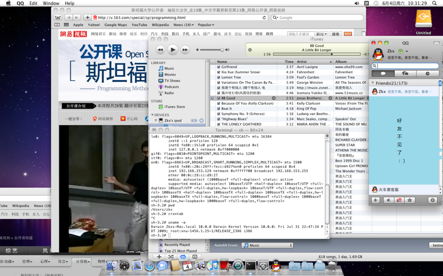Screen dimensions: 443x276
Task: Eject Zkx's ipod in iTunes sidebar
Action: click(202, 121)
